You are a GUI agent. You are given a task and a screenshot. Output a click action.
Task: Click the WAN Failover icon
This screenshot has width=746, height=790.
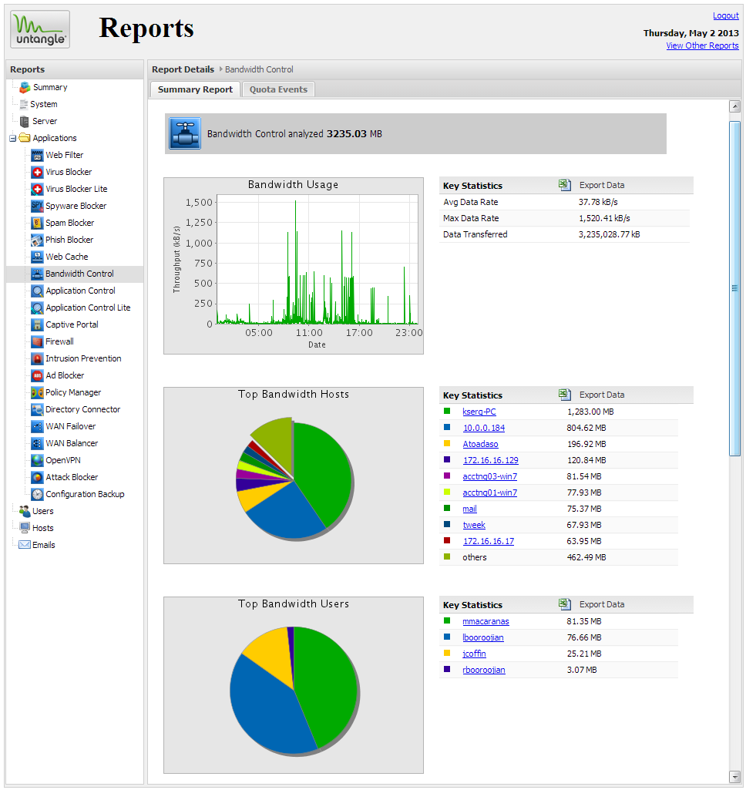click(x=37, y=427)
